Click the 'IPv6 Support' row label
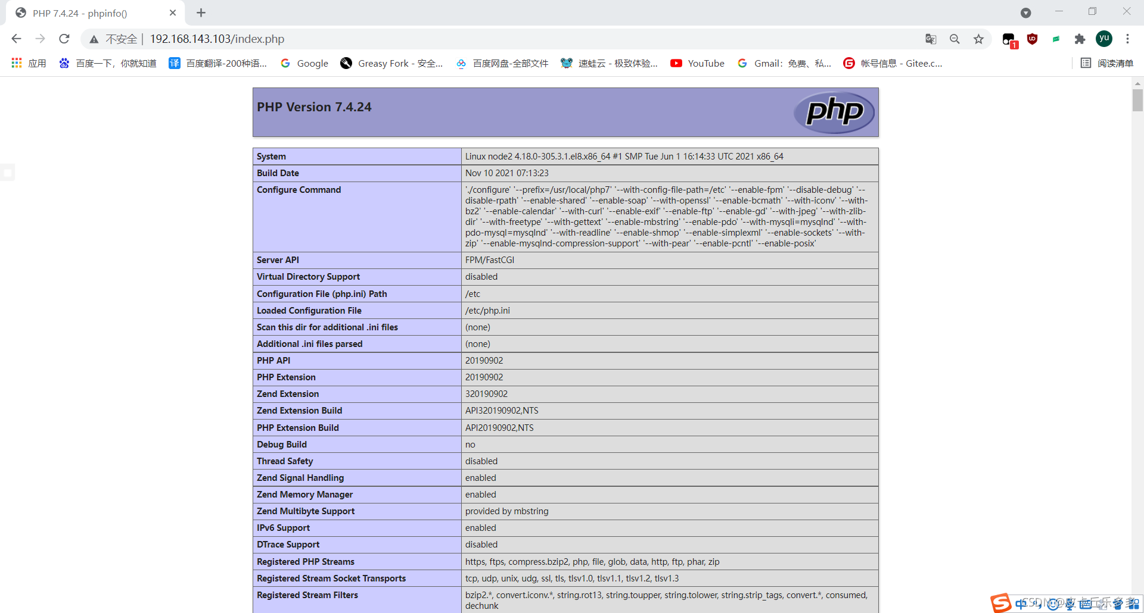The image size is (1144, 613). click(x=283, y=528)
